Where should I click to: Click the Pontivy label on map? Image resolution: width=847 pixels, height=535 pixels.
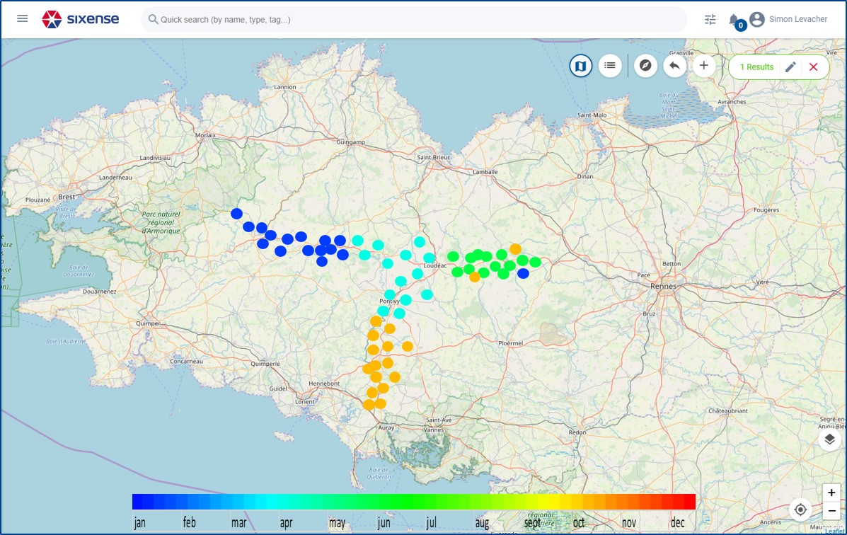pyautogui.click(x=389, y=301)
